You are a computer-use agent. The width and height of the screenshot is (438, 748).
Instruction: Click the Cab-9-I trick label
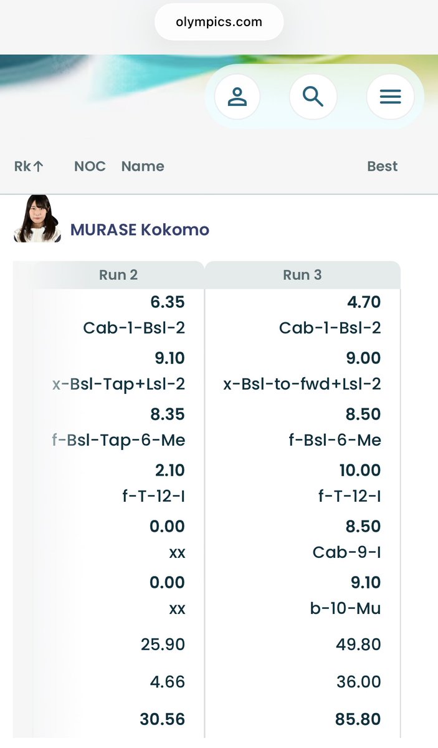pos(346,552)
